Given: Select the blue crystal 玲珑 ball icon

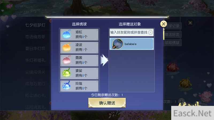Looking at the screenshot, I should click(67, 86).
